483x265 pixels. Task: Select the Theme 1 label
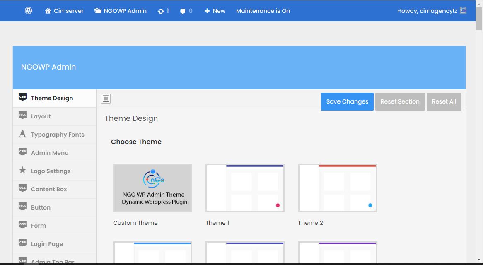[217, 223]
